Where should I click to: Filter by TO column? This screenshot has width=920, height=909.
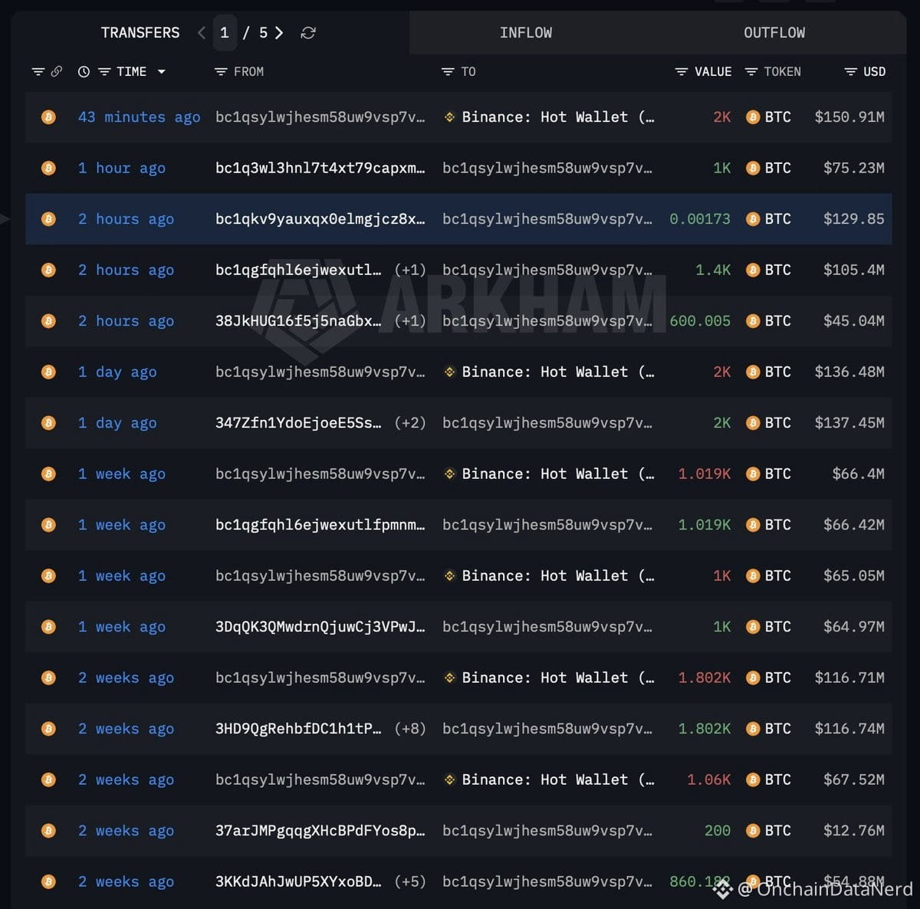pyautogui.click(x=449, y=71)
